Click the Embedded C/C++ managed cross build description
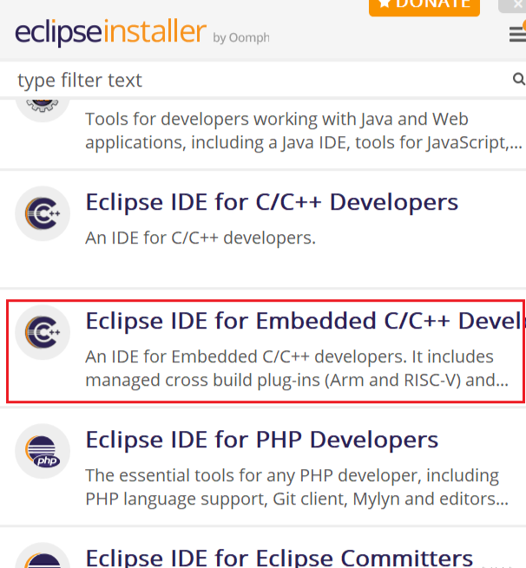The height and width of the screenshot is (568, 526). click(x=297, y=368)
